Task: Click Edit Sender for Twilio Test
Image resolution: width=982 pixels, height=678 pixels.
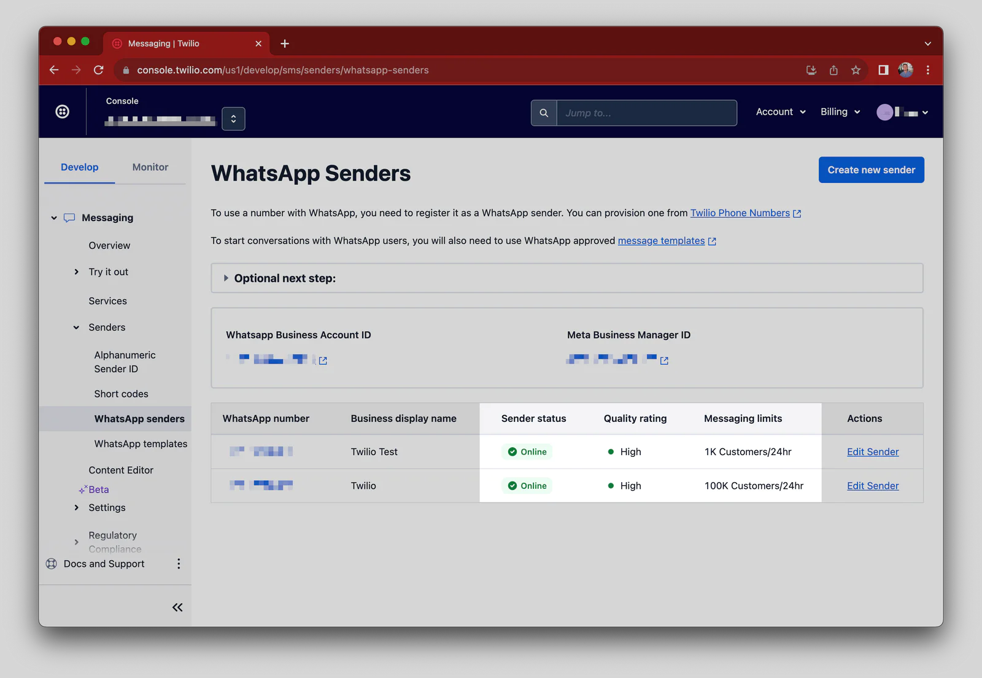Action: pyautogui.click(x=873, y=452)
